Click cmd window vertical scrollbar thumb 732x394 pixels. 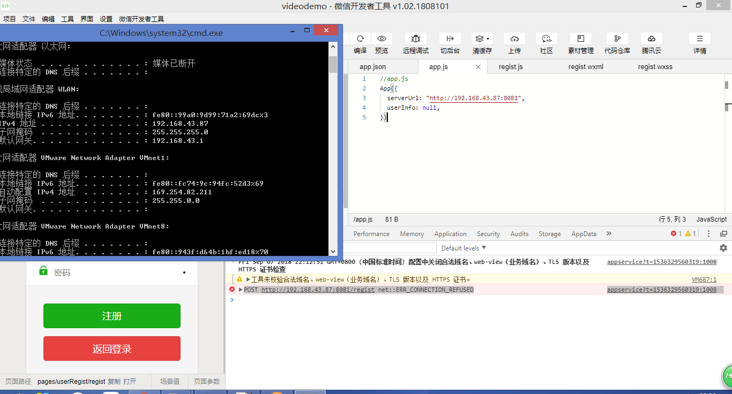click(x=333, y=64)
